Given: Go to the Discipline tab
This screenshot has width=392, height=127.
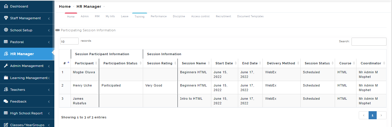Looking at the screenshot, I should (179, 16).
